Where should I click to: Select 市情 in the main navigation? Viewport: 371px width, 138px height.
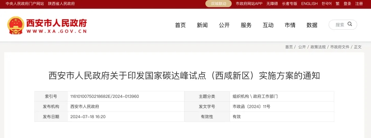click(290, 25)
